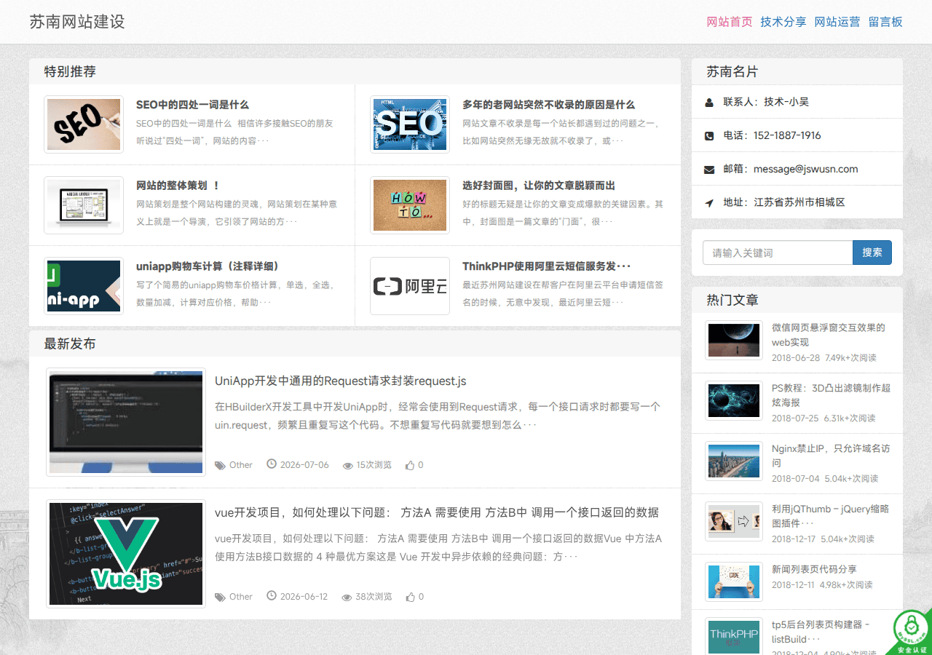Click the uni-app logo thumbnail
The height and width of the screenshot is (655, 932).
coord(84,286)
